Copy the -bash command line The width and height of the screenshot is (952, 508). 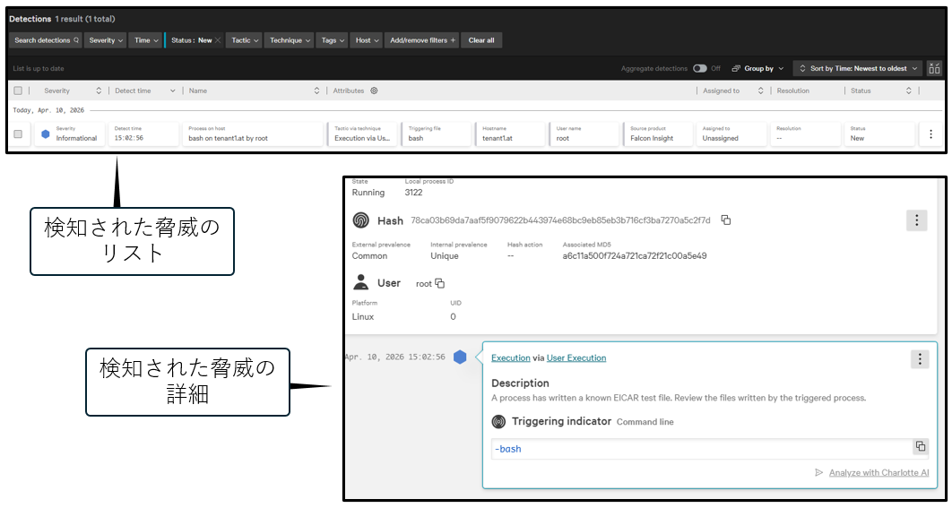920,447
